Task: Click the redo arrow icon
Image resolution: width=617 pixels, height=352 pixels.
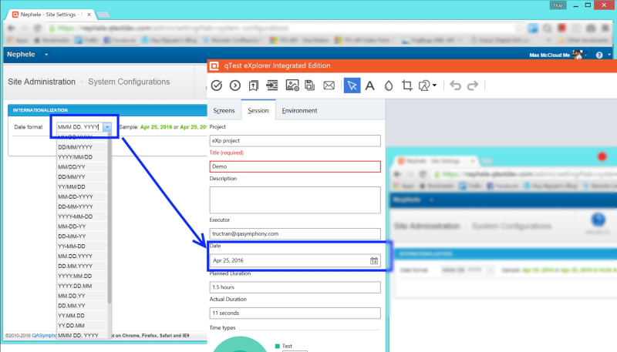Action: [473, 85]
